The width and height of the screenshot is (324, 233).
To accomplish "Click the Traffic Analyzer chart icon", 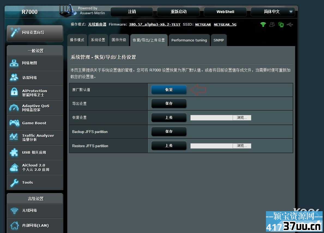I will tap(14, 137).
